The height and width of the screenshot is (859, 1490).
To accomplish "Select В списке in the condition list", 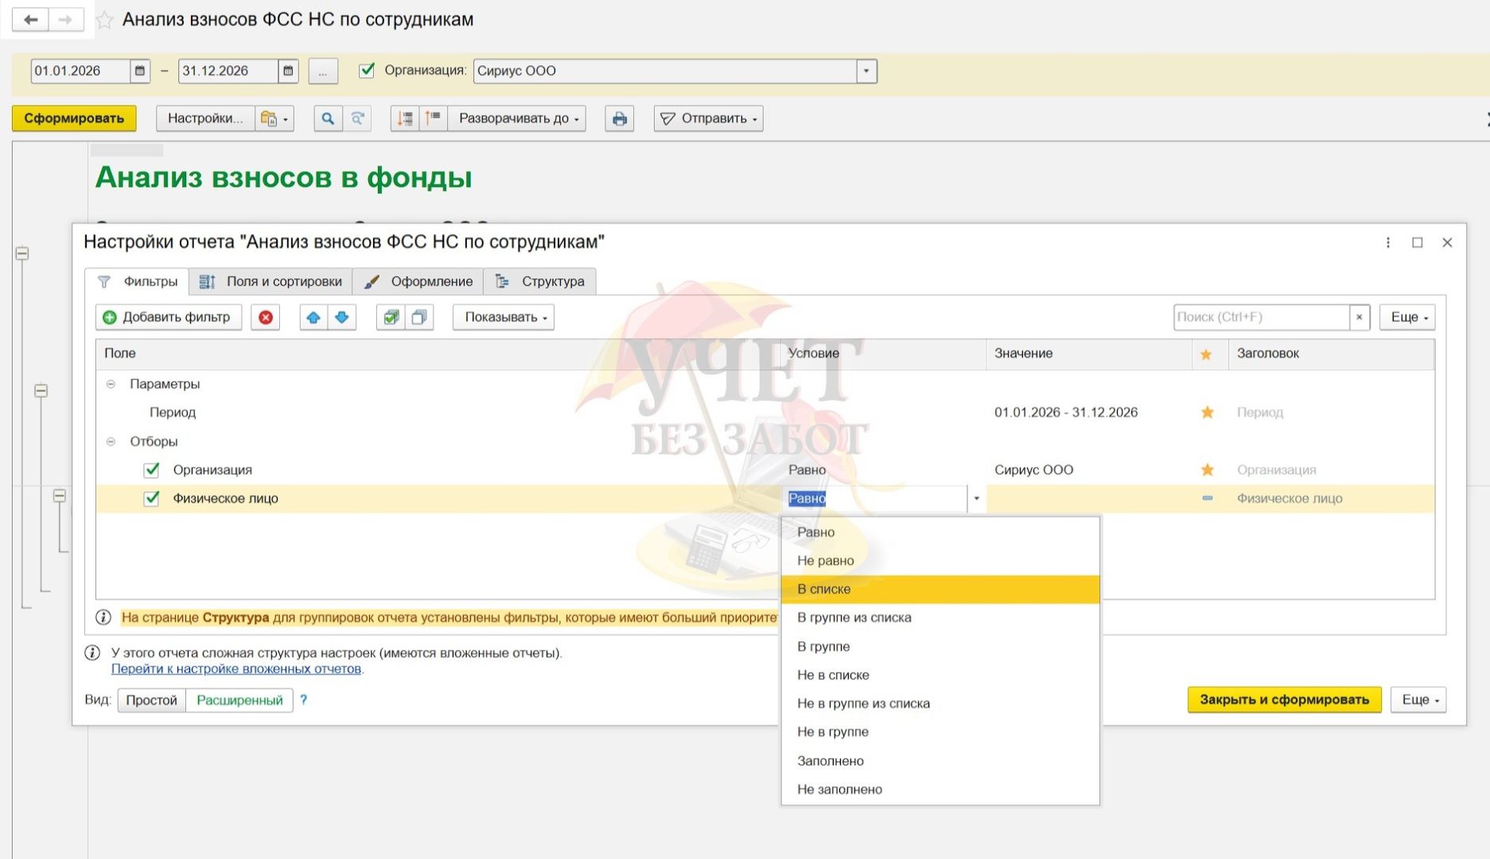I will tap(940, 589).
